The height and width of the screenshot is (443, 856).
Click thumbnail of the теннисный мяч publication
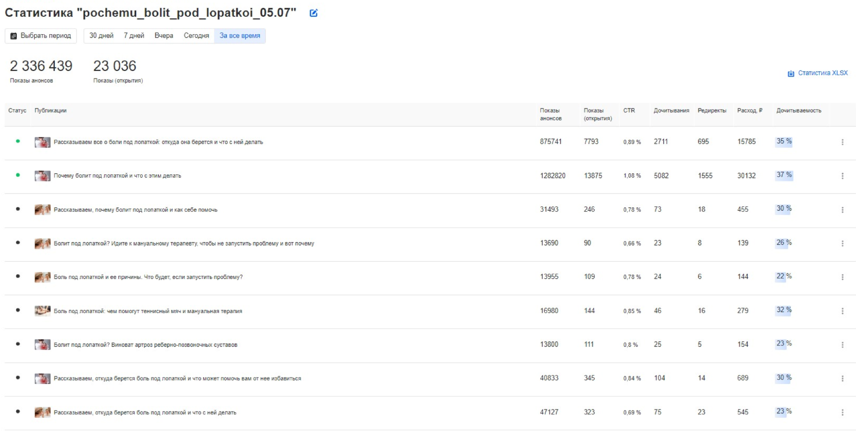42,311
